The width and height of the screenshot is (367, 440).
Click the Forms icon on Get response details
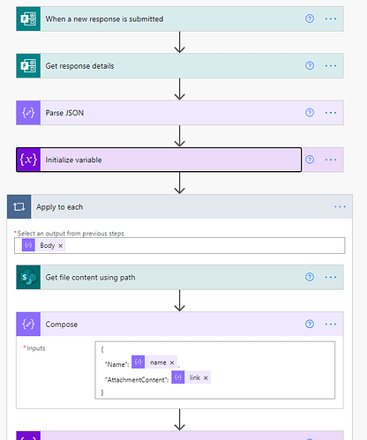pyautogui.click(x=28, y=66)
